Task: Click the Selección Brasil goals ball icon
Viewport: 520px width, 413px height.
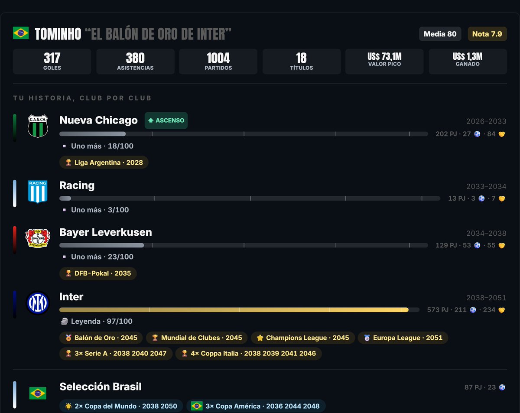Action: click(x=502, y=387)
